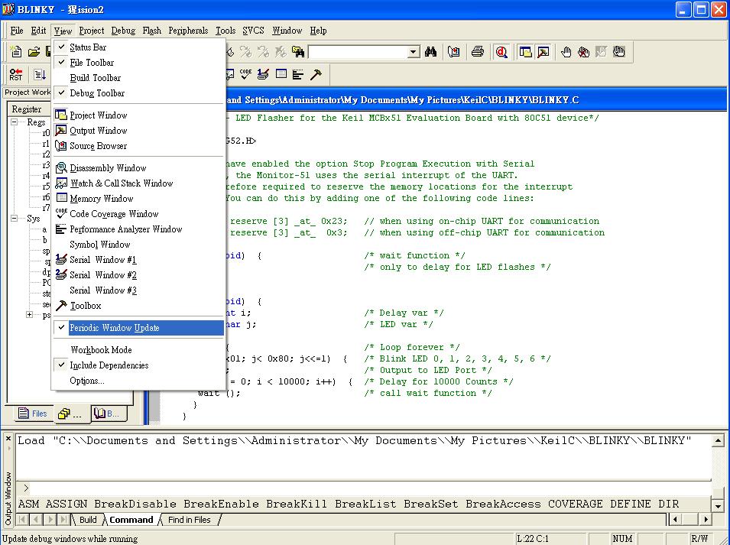The height and width of the screenshot is (545, 730).
Task: Show the Memory Window
Action: (x=101, y=199)
